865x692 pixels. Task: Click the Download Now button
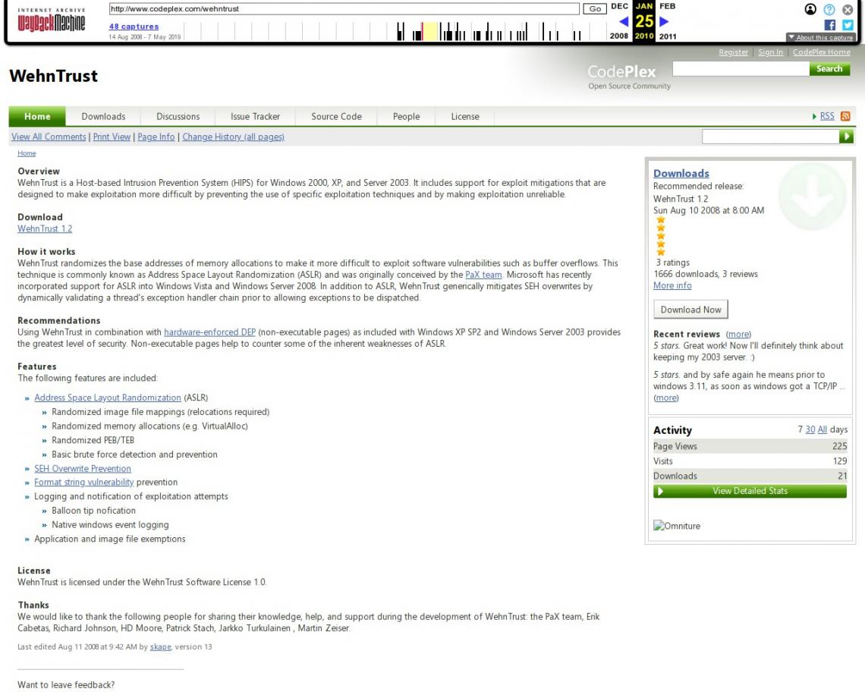click(690, 310)
